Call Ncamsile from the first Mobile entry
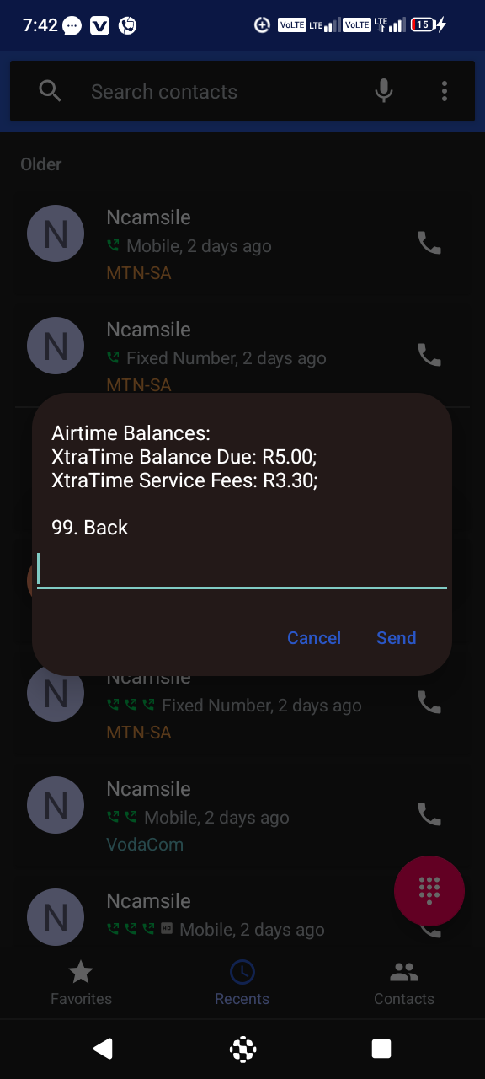The width and height of the screenshot is (485, 1079). (429, 244)
